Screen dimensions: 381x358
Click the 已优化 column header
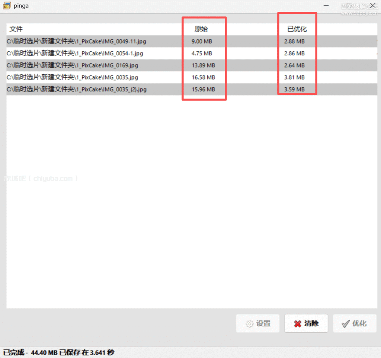point(297,29)
